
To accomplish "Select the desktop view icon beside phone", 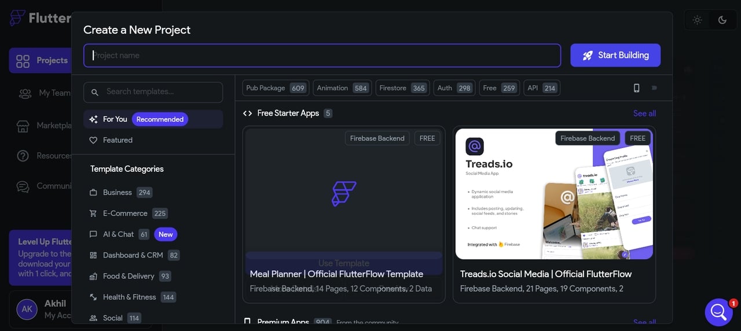I will point(654,88).
